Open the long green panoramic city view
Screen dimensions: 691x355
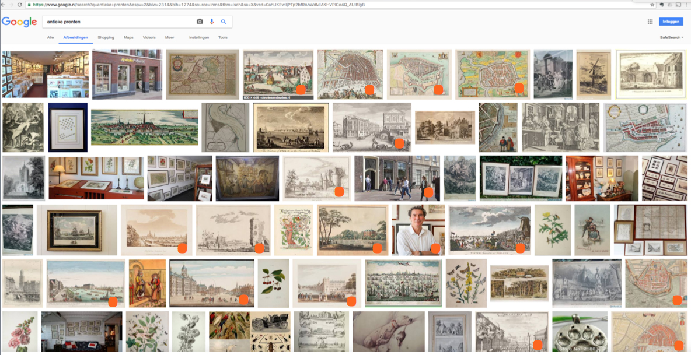[144, 128]
